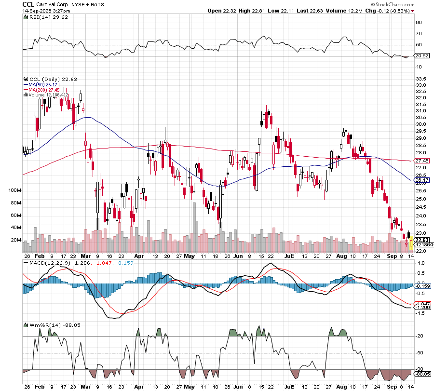Click the boxed -1.206 MACD axis tag

tap(422, 308)
